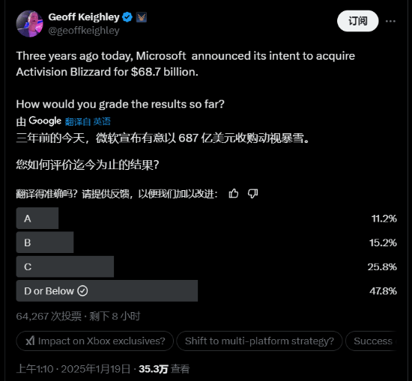Click the thumbs down translation feedback icon
Screen dimensions: 412x381
pos(252,194)
